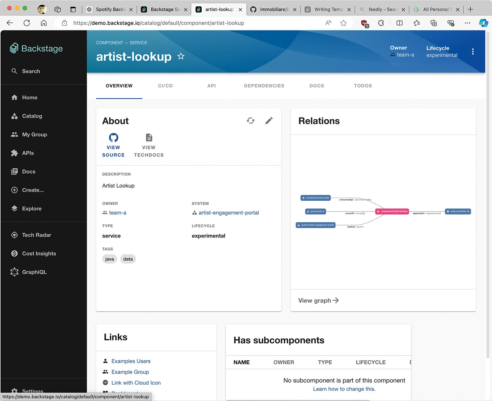The height and width of the screenshot is (401, 492).
Task: Open the component's three-dot menu
Action: [x=472, y=52]
